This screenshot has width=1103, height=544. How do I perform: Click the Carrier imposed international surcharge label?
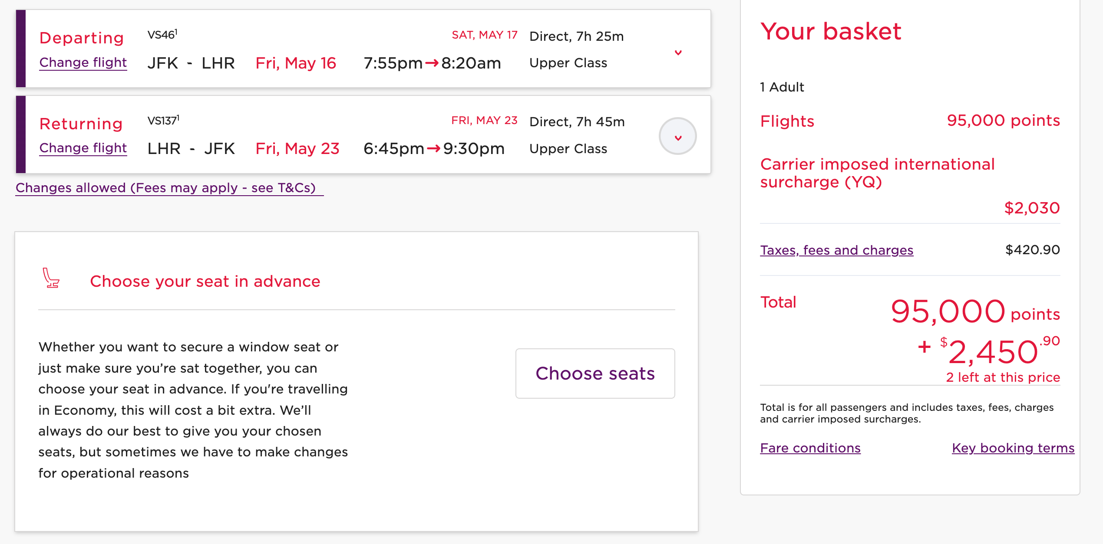tap(877, 173)
